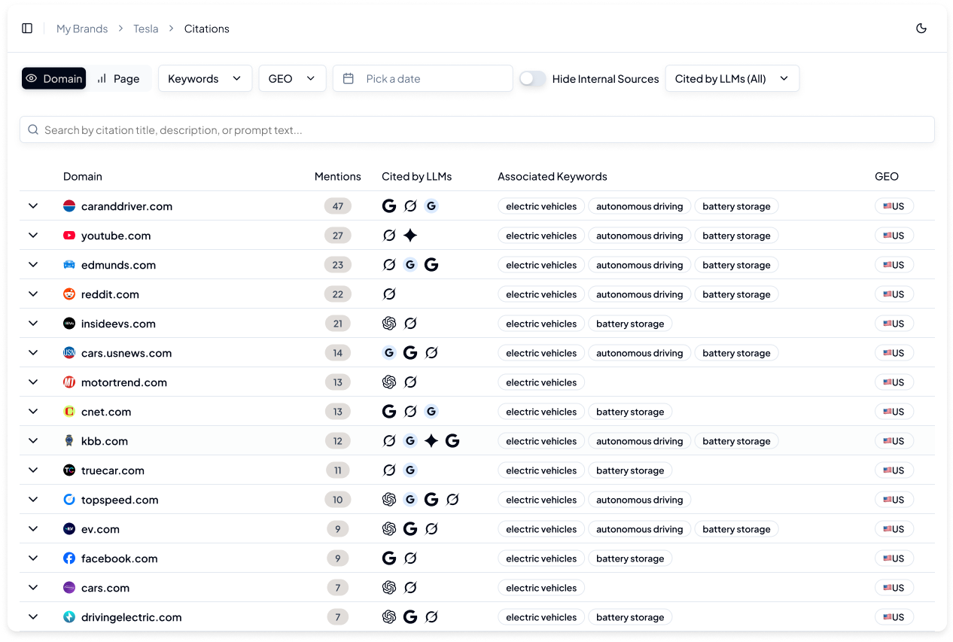Click the reddit.com favicon
The width and height of the screenshot is (953, 642).
coord(69,294)
